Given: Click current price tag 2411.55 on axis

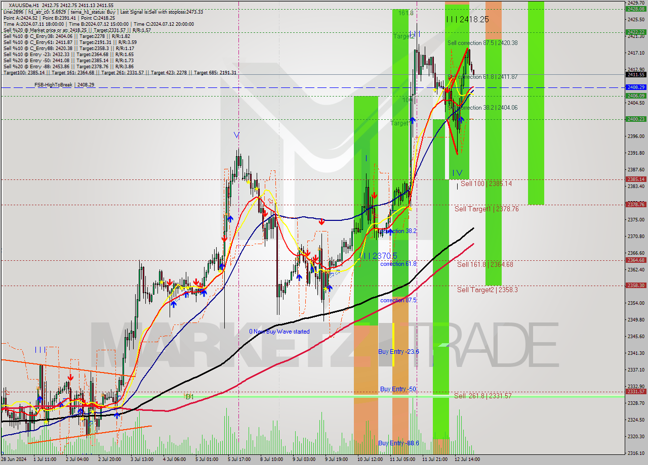Looking at the screenshot, I should click(x=635, y=74).
